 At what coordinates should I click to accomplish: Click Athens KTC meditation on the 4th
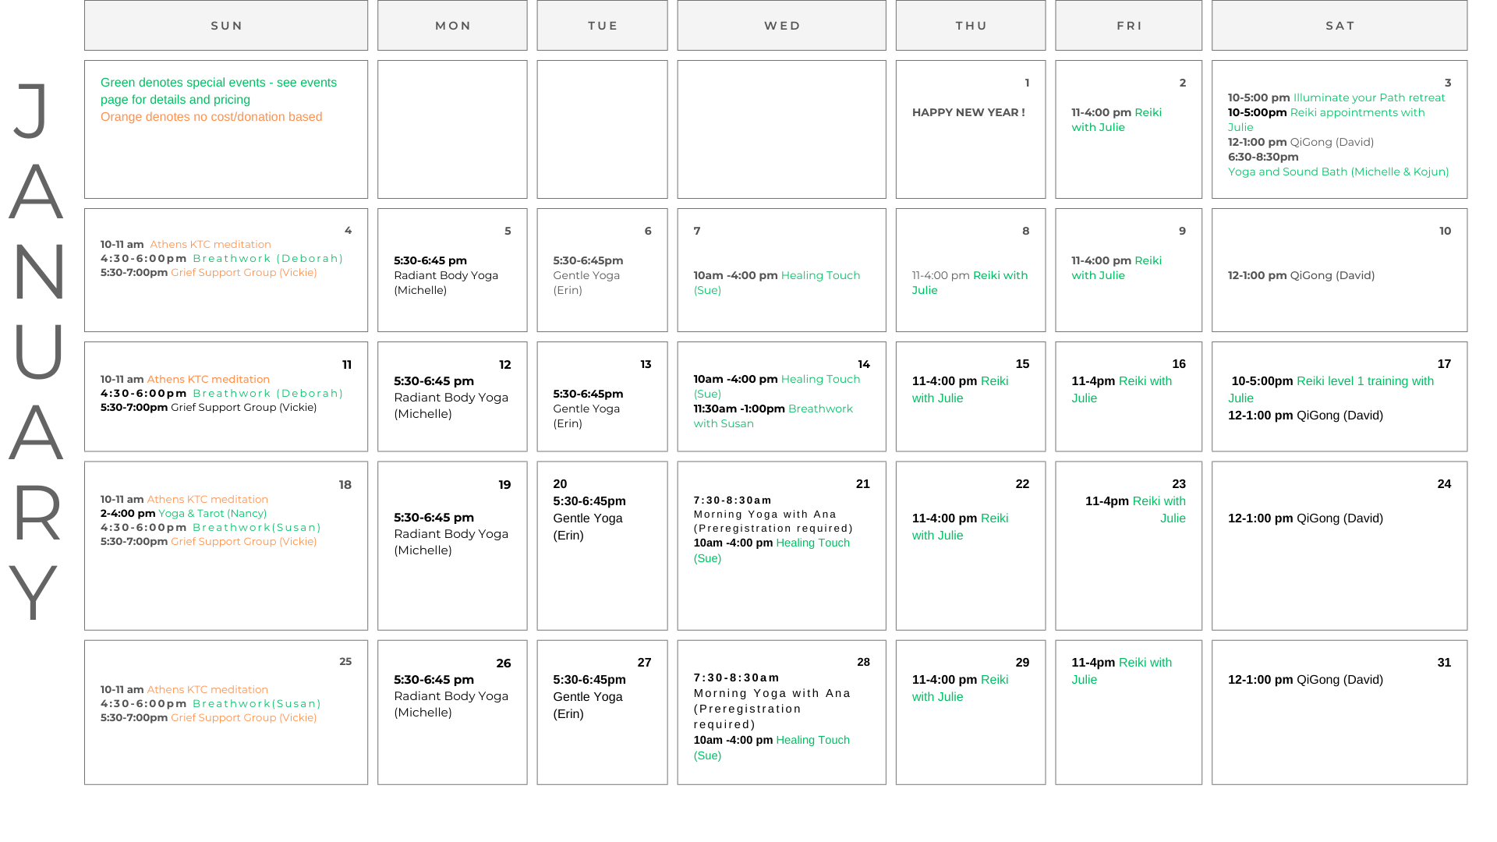(210, 244)
